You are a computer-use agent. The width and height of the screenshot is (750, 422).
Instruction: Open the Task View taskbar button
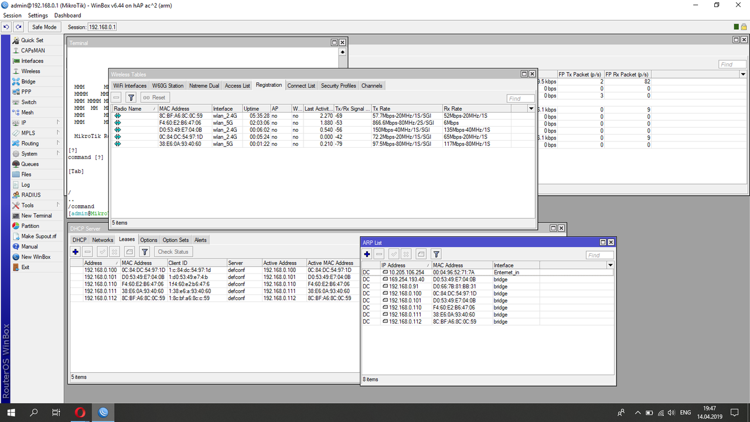coord(56,413)
